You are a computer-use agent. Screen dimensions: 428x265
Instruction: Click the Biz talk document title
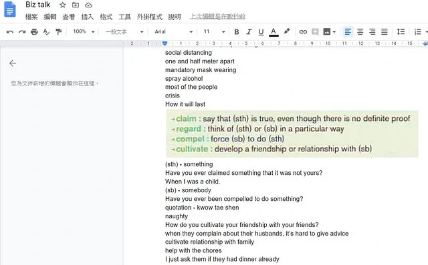37,5
